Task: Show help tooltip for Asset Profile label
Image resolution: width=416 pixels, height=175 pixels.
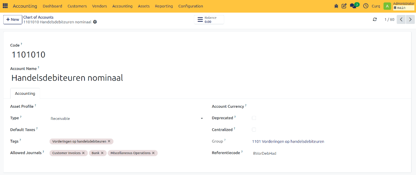Action: 35,105
